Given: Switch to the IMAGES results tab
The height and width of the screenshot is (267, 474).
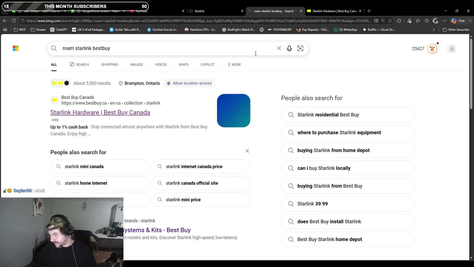Looking at the screenshot, I should coord(136,65).
